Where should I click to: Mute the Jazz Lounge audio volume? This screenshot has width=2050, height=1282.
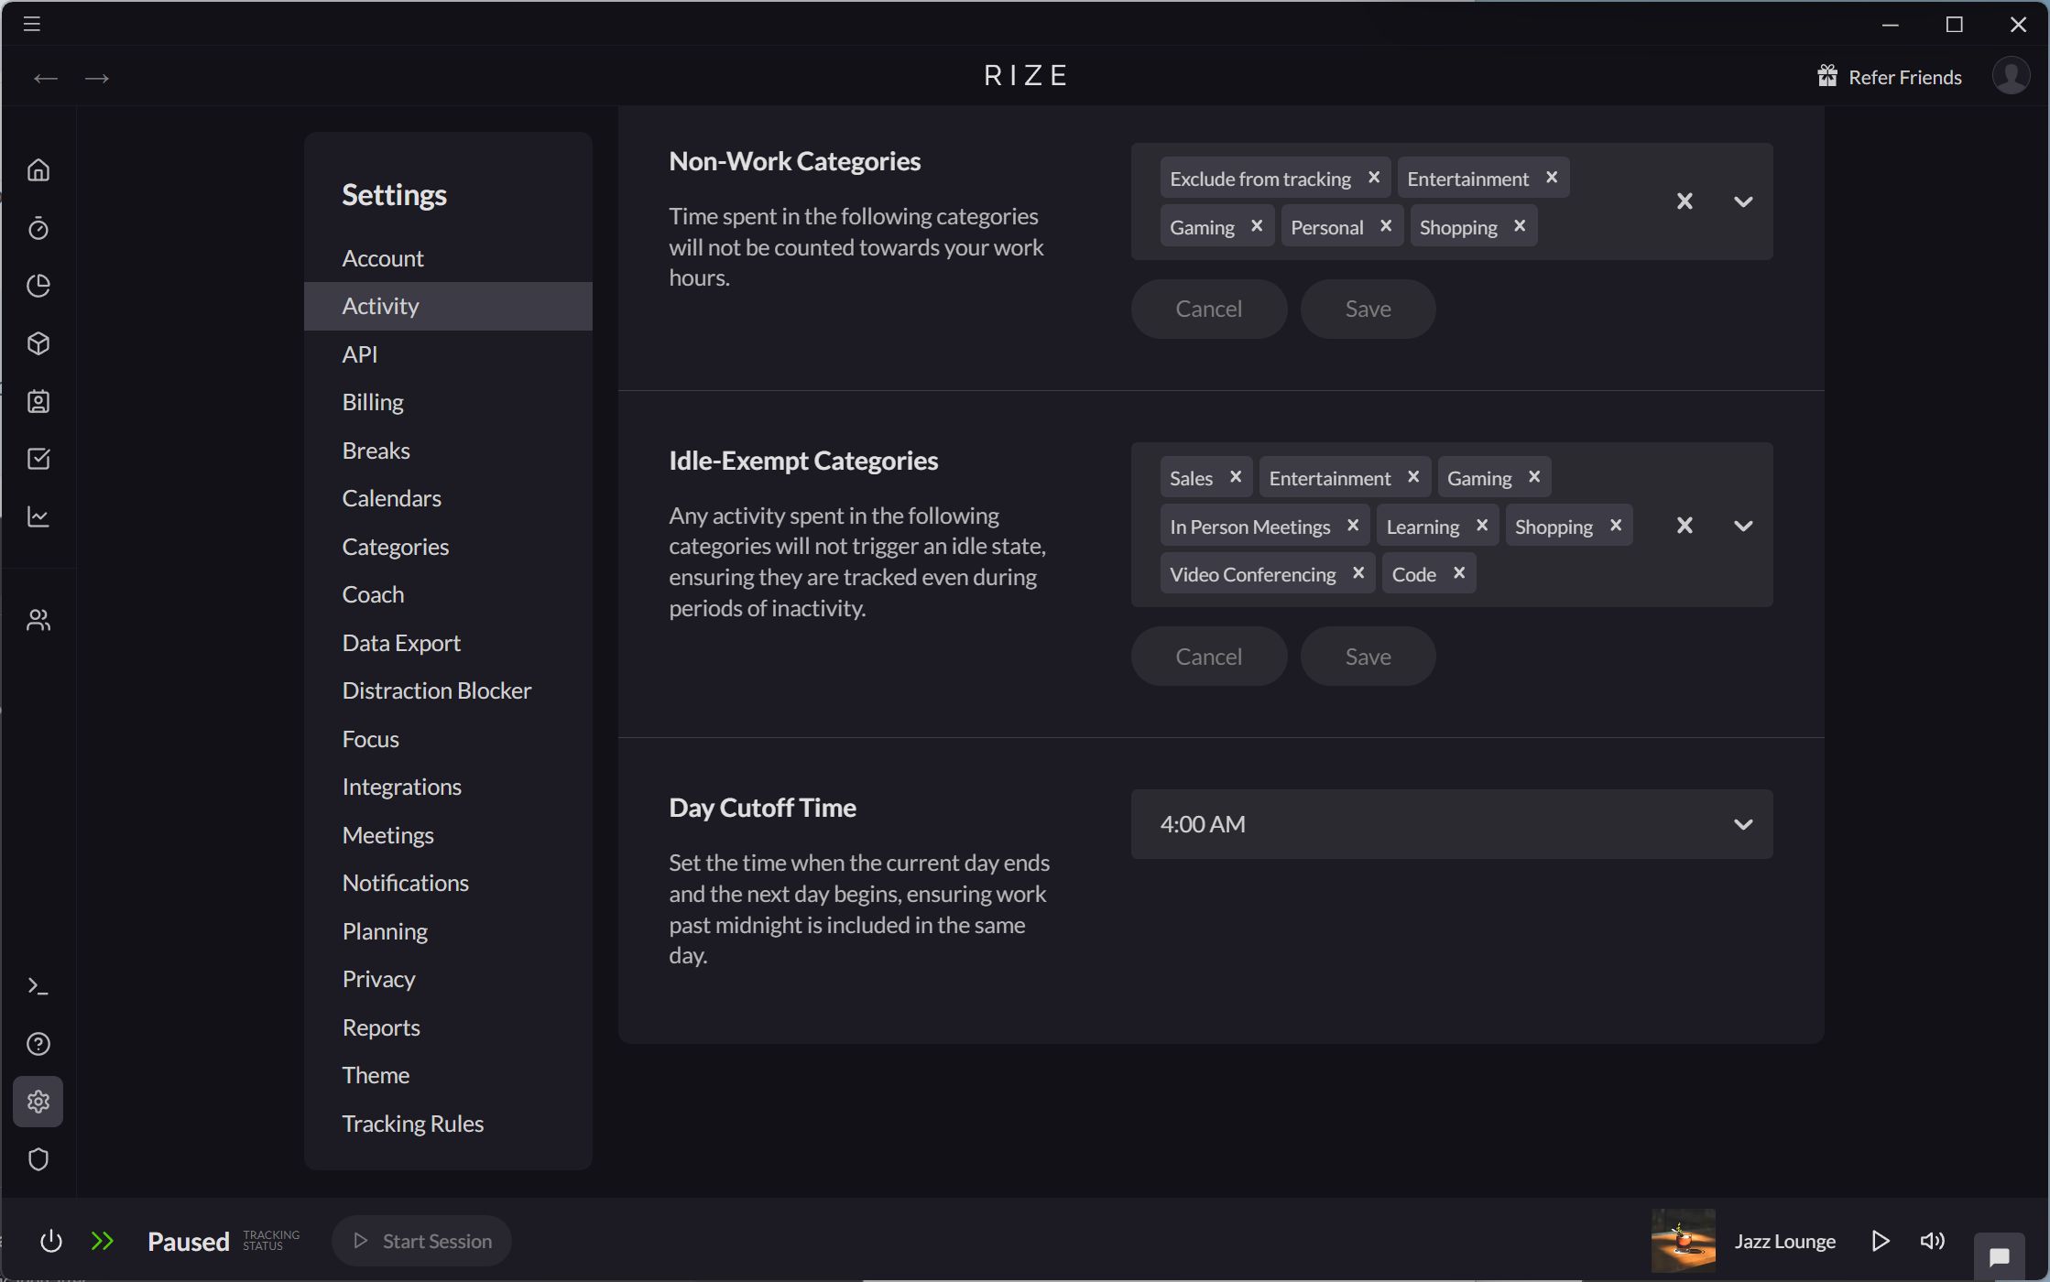point(1933,1241)
